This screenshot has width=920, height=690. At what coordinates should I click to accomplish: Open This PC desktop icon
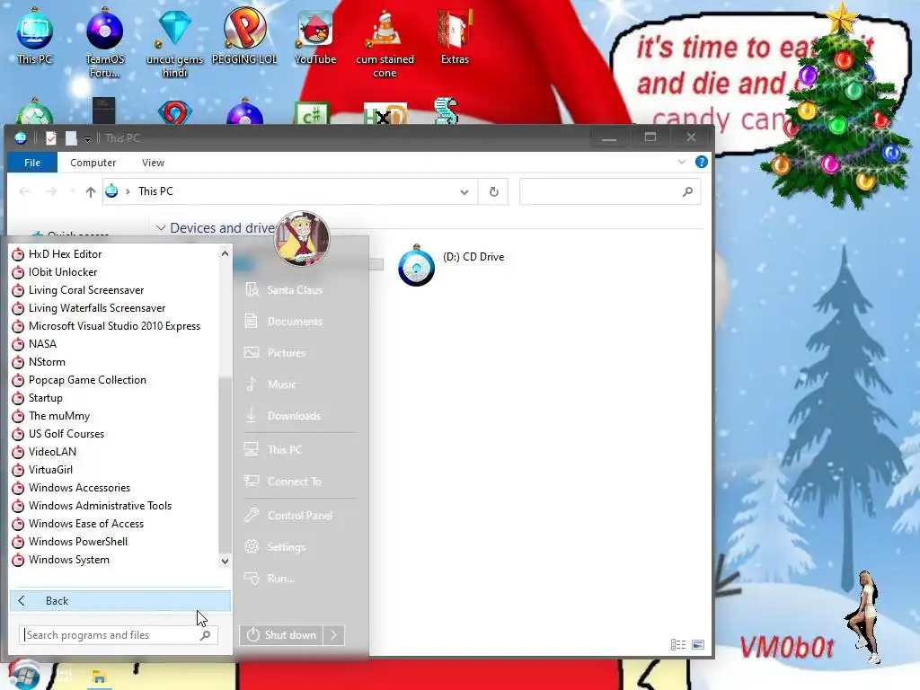pyautogui.click(x=35, y=36)
